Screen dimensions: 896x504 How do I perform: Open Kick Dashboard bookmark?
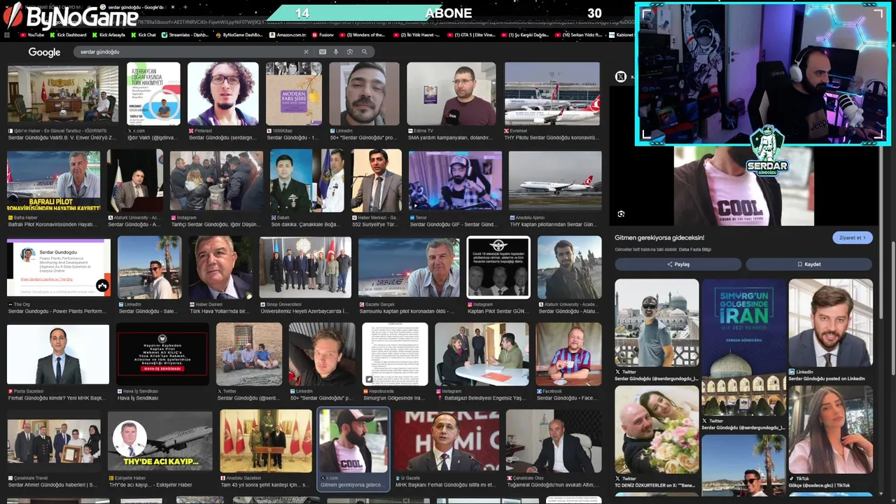click(x=68, y=35)
